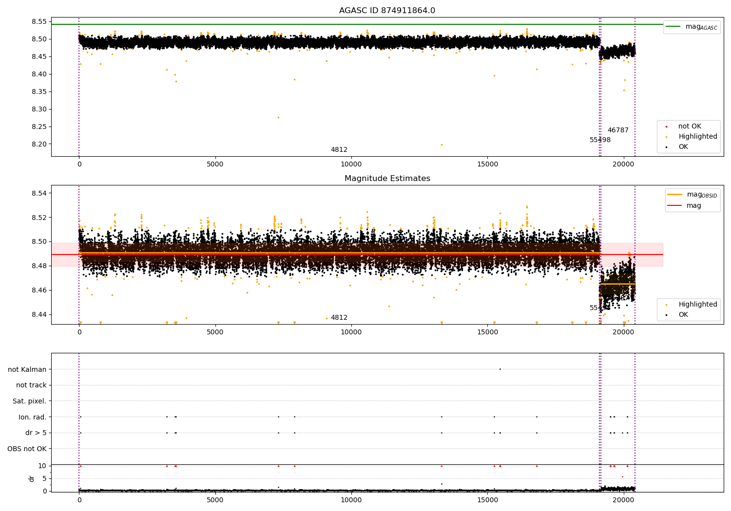731x511 pixels.
Task: Click the "dr > 5" row label
Action: point(36,433)
